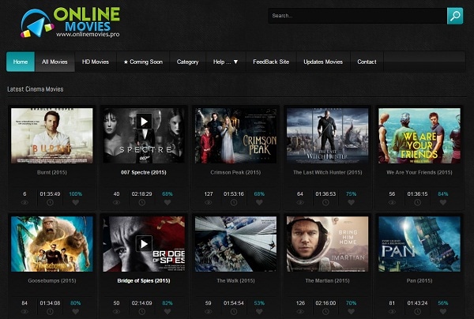
Task: Open the HD Movies menu item
Action: click(96, 62)
